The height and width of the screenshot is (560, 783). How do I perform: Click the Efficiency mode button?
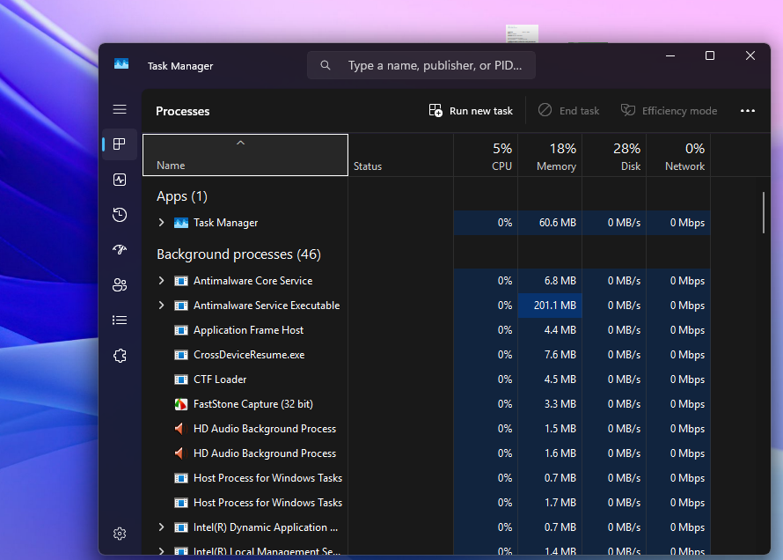(670, 111)
